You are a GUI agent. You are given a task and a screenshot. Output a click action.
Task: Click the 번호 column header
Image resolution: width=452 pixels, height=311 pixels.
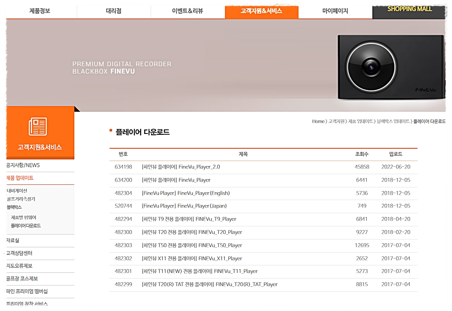tap(123, 154)
